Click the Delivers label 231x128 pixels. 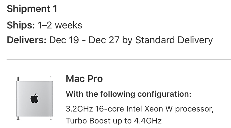point(27,40)
